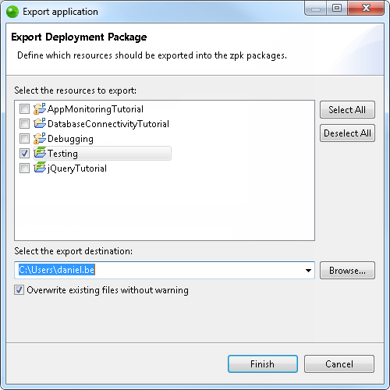This screenshot has height=390, width=390.
Task: Uncheck the Testing project checkbox
Action: pyautogui.click(x=24, y=153)
